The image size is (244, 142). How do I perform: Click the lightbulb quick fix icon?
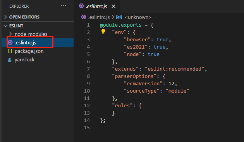pos(103,32)
